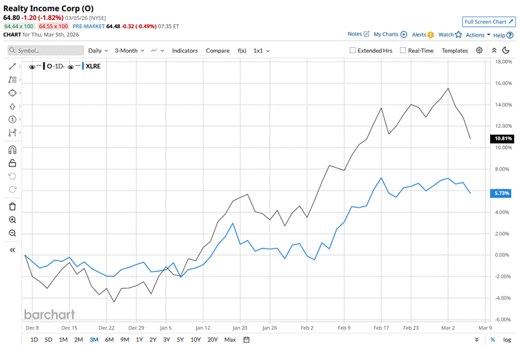Redo the last chart action
Image resolution: width=520 pixels, height=345 pixels.
[12, 189]
